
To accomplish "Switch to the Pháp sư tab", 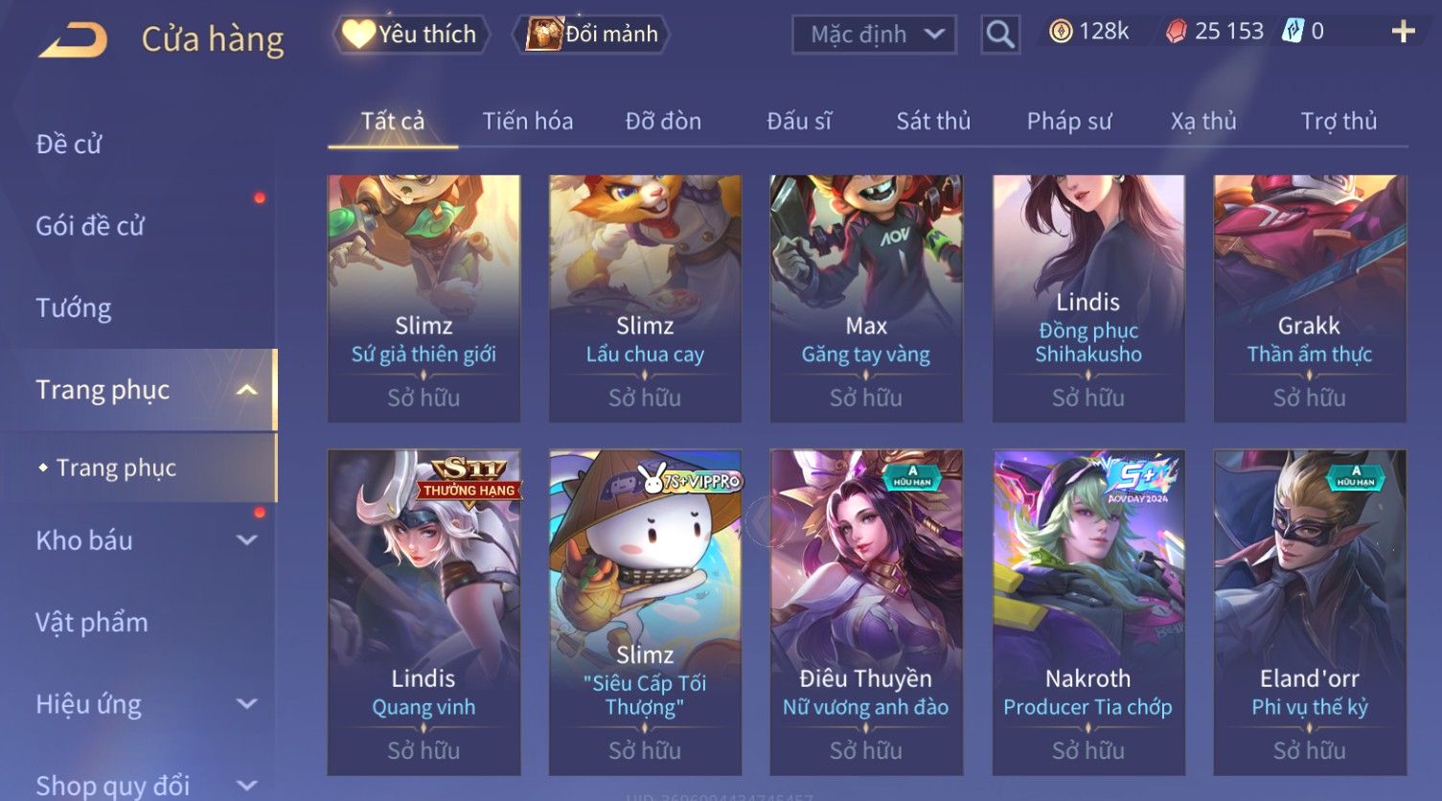I will coord(1069,121).
